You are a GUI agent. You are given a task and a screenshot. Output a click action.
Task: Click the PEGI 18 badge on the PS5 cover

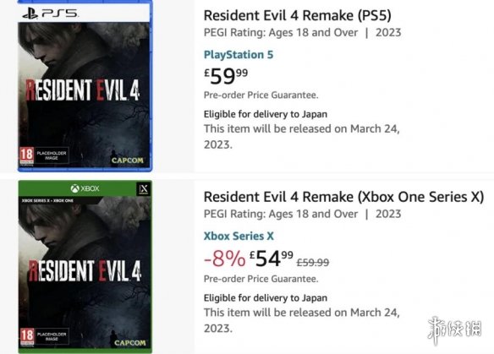(27, 155)
